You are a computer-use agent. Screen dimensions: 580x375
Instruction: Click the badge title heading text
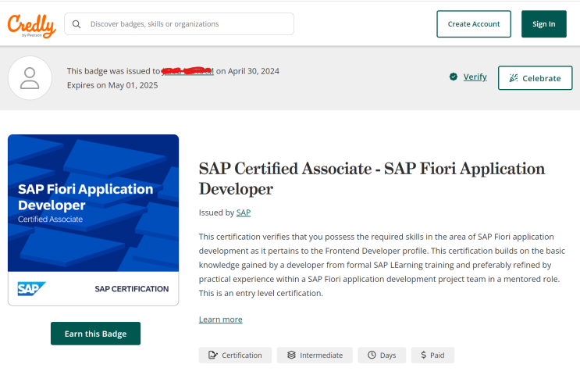(x=372, y=178)
